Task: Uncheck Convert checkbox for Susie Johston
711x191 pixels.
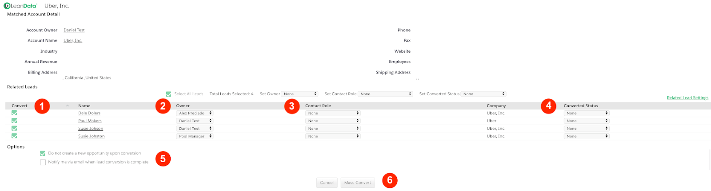Action: click(14, 136)
